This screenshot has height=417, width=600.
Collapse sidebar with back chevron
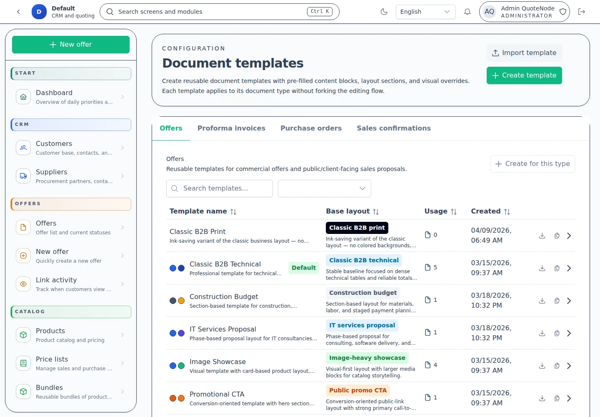coord(18,12)
